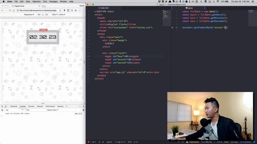The width and height of the screenshot is (257, 144).
Task: Click linter error count in status bar
Action: tap(89, 142)
